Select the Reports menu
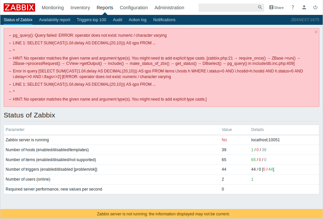The height and width of the screenshot is (219, 323). click(105, 8)
